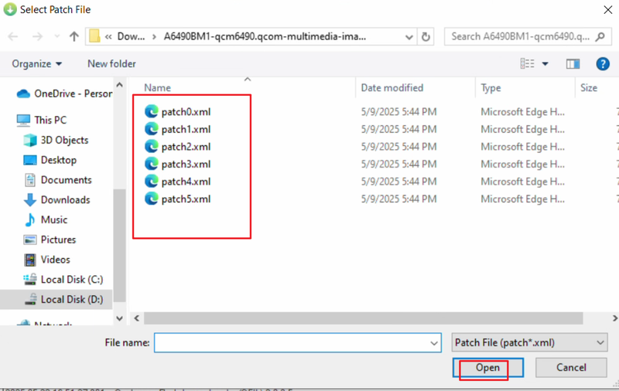Create a New folder

111,64
